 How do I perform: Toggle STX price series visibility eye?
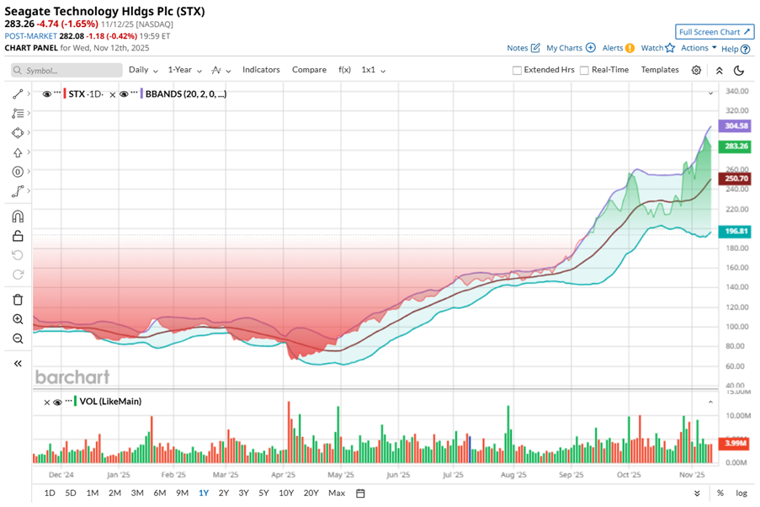[46, 94]
